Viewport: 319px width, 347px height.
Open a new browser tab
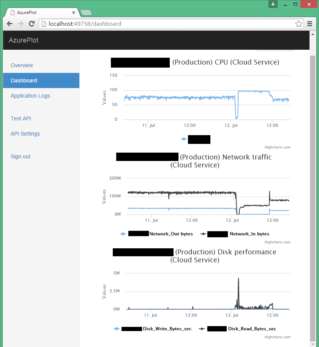click(x=86, y=13)
